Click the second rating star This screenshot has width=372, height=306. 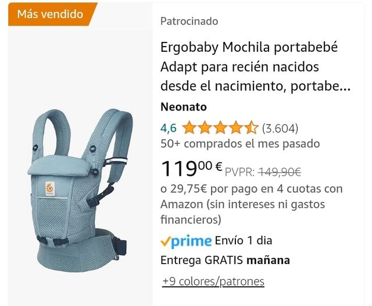tap(205, 128)
